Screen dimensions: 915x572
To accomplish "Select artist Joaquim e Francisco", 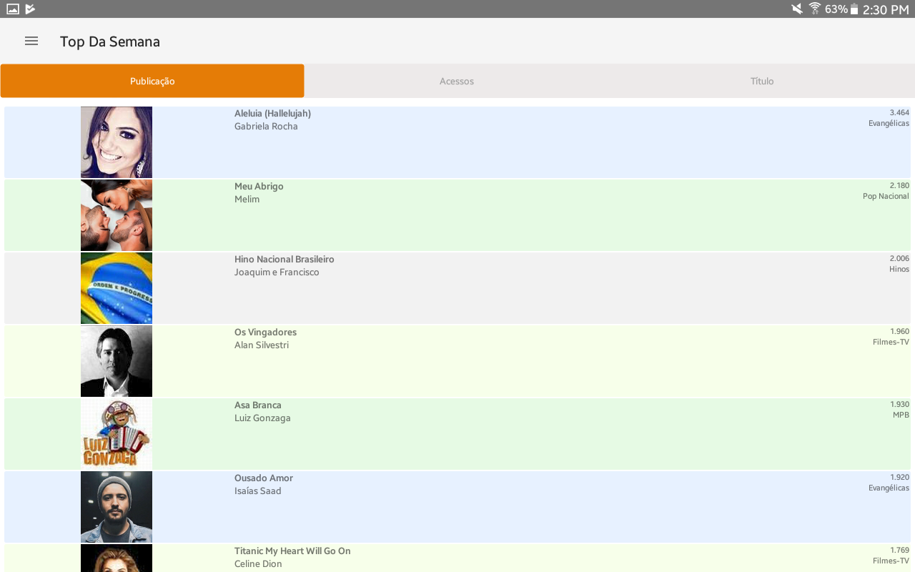I will [277, 272].
